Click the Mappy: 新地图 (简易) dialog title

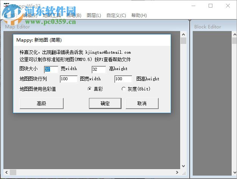pos(39,40)
